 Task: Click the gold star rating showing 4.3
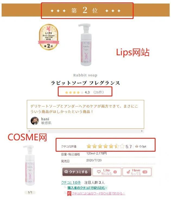[x=74, y=92]
